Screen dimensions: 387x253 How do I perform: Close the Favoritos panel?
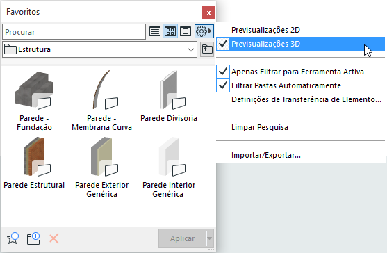[x=208, y=13]
